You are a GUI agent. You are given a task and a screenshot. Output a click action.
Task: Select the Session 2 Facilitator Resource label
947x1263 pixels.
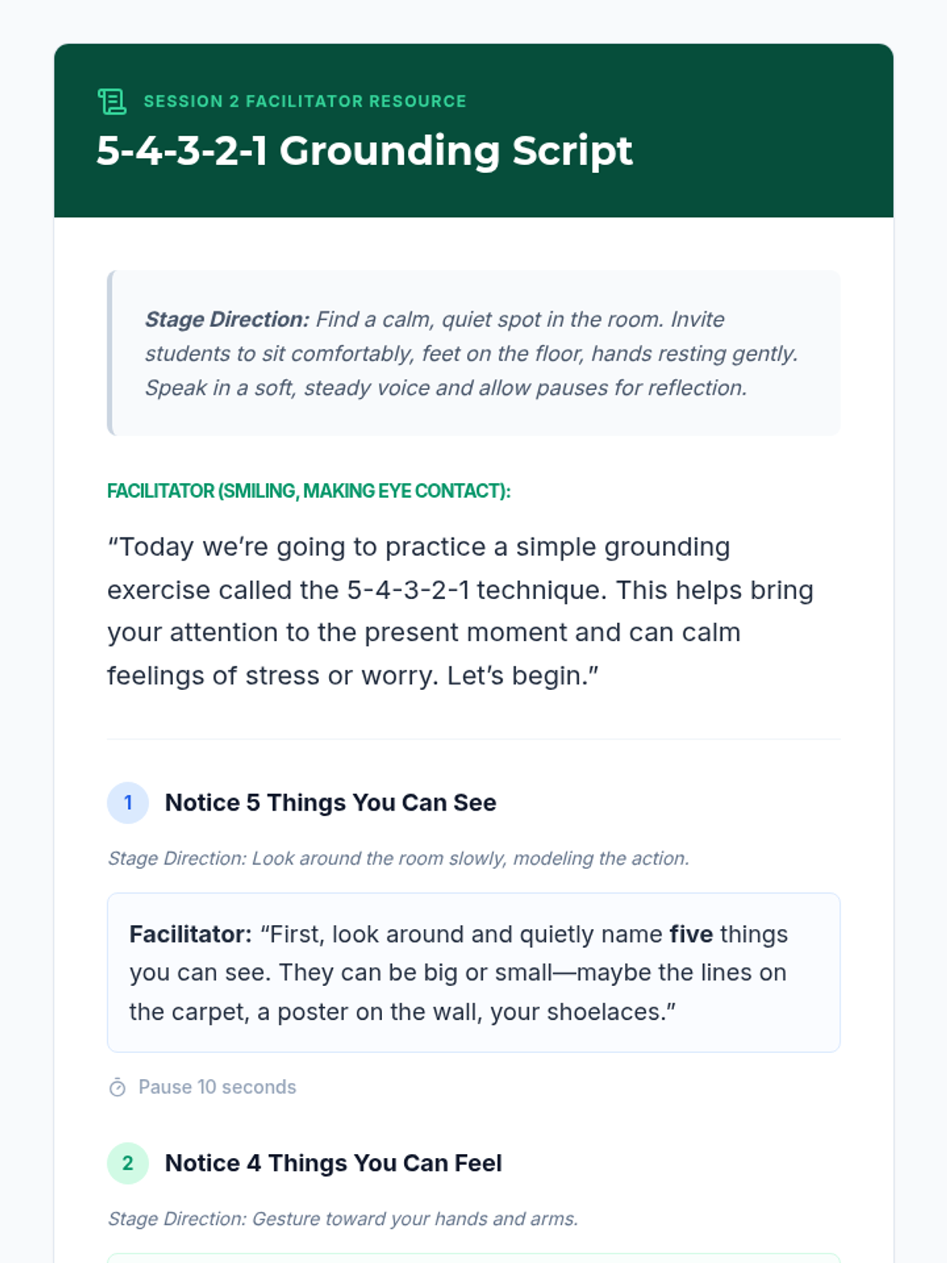tap(305, 101)
